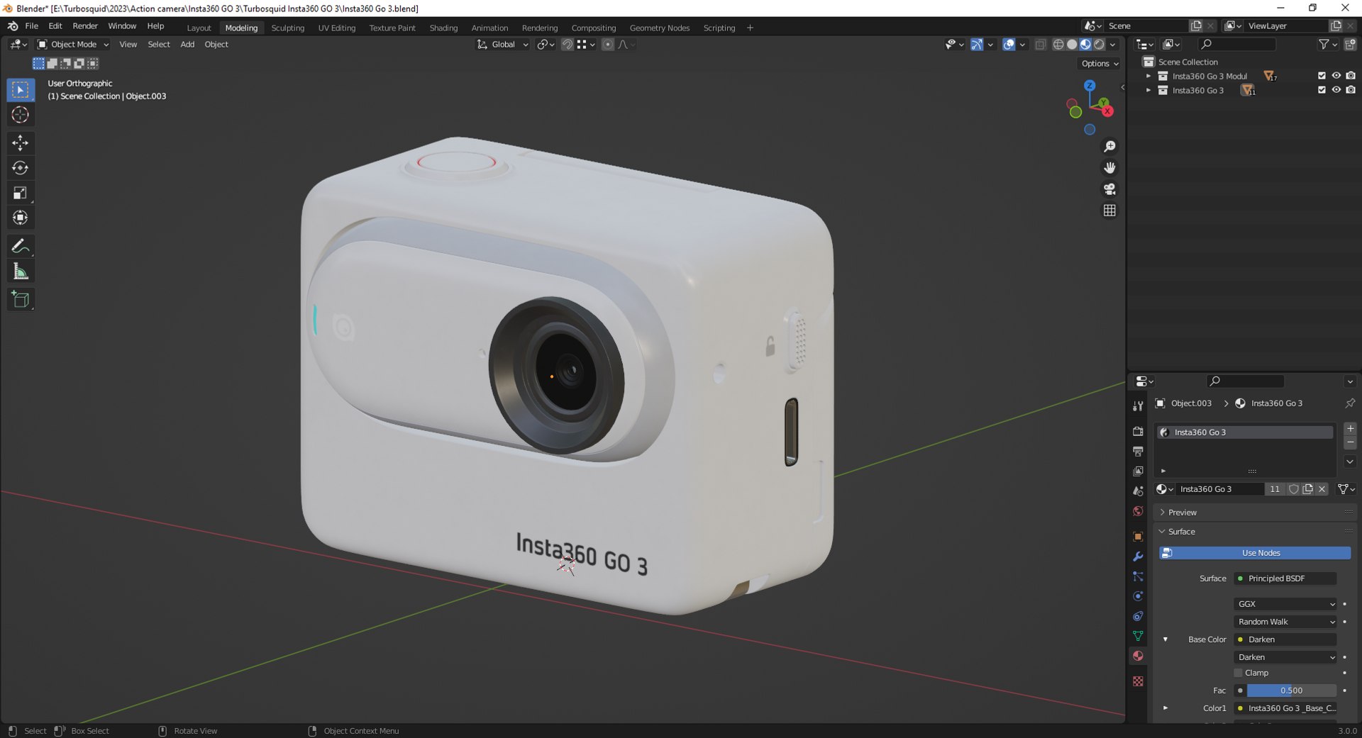Open Darken blend type dropdown
The width and height of the screenshot is (1362, 738).
(1285, 657)
